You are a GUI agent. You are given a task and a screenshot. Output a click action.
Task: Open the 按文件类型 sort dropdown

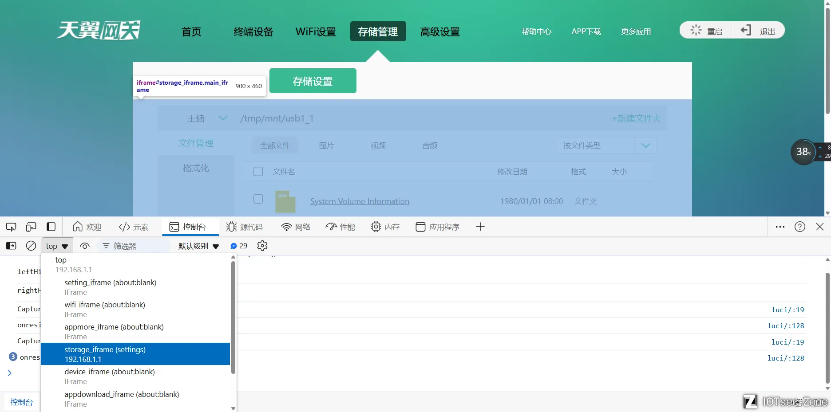tap(606, 145)
